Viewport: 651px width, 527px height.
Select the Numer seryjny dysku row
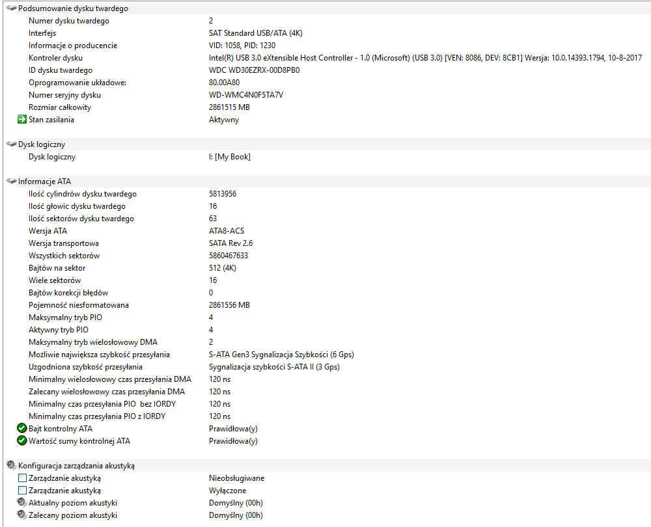327,95
